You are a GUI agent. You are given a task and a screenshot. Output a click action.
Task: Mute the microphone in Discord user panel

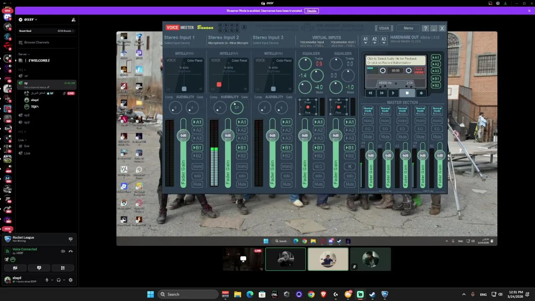coord(47,280)
